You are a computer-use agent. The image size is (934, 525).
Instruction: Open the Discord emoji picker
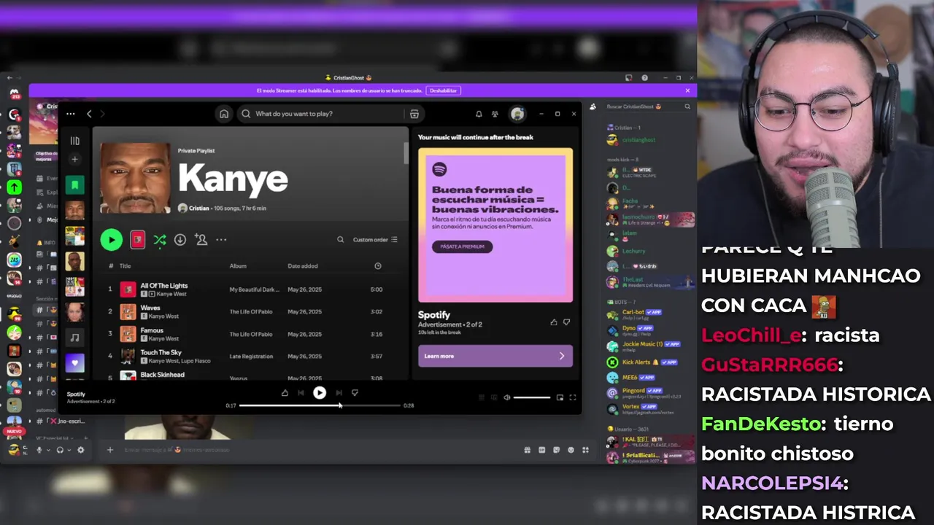571,450
